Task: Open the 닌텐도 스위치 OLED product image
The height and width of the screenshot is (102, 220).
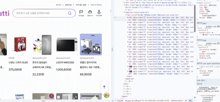Action: pos(20,45)
